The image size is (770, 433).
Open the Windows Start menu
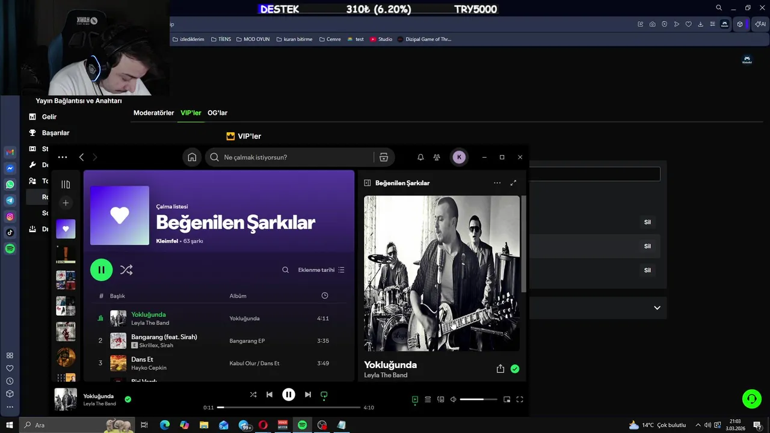[x=10, y=425]
